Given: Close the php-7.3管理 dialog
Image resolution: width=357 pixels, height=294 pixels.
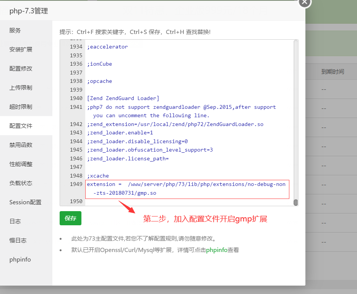Looking at the screenshot, I should pyautogui.click(x=304, y=3).
